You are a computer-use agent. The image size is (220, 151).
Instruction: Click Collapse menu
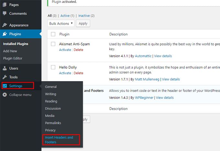[x=20, y=95]
